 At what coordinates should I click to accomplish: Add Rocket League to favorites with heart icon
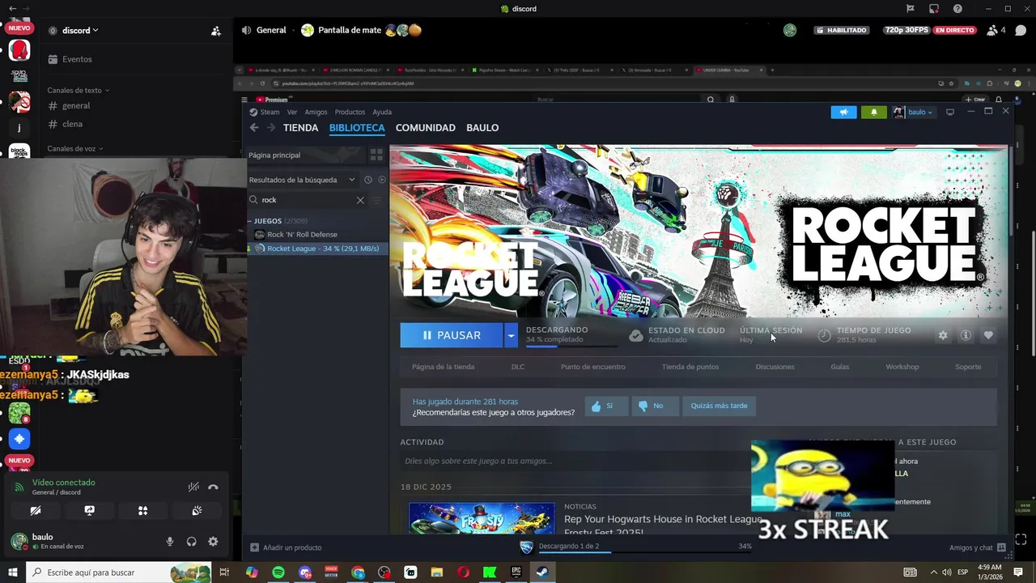coord(988,335)
